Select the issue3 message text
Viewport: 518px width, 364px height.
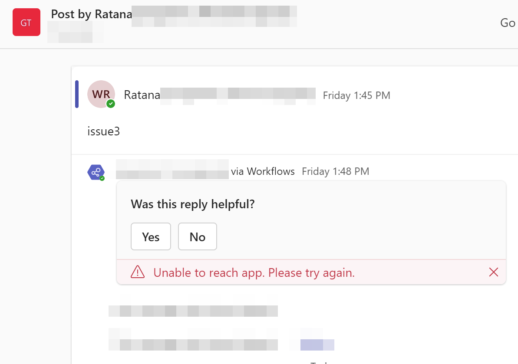[103, 131]
